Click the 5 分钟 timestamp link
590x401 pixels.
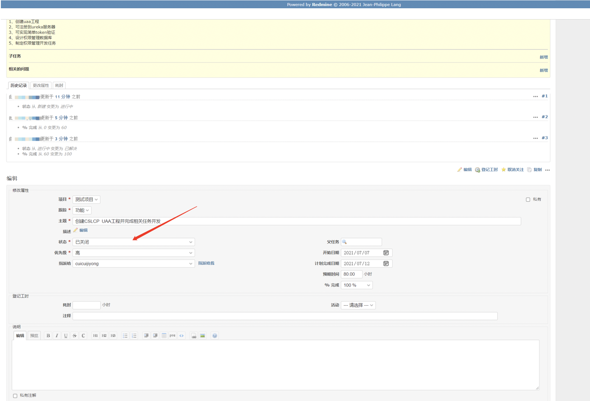(x=61, y=118)
